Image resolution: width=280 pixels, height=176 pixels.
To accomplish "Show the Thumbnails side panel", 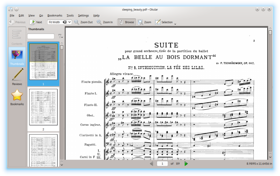I will pos(17,57).
